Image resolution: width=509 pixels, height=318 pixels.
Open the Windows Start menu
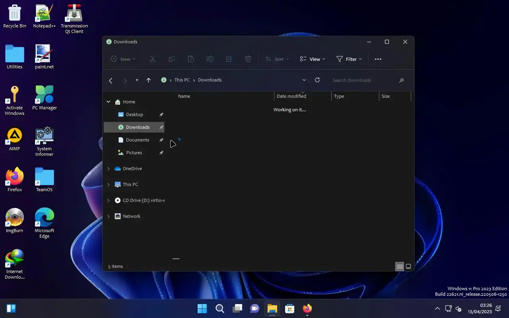202,308
